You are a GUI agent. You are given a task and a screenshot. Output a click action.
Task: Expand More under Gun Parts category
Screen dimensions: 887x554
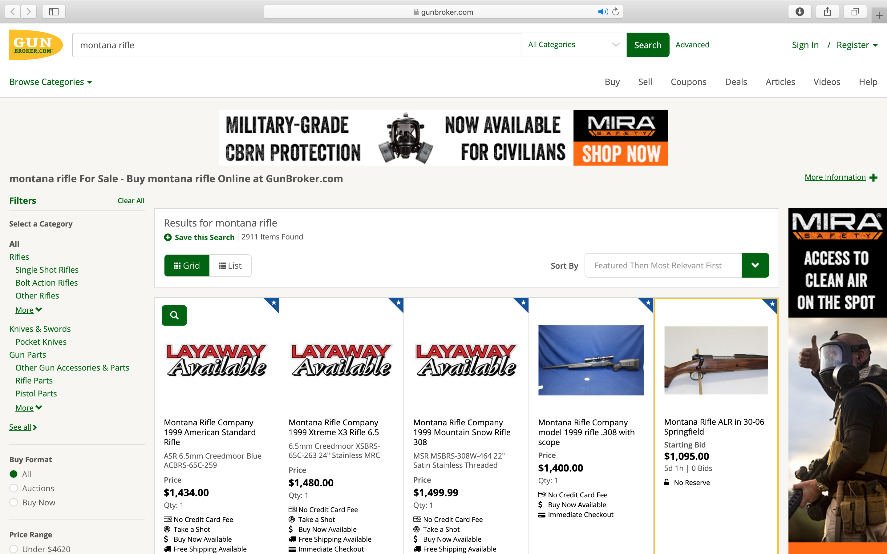click(29, 408)
